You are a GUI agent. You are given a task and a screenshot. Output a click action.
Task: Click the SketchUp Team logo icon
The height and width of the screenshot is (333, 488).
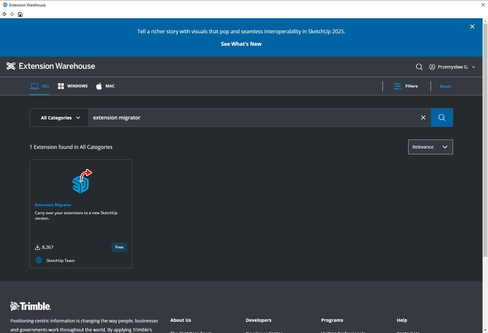click(39, 260)
